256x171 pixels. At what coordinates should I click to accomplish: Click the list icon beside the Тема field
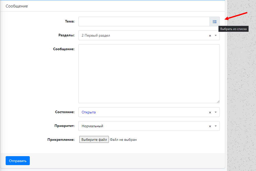pyautogui.click(x=215, y=22)
